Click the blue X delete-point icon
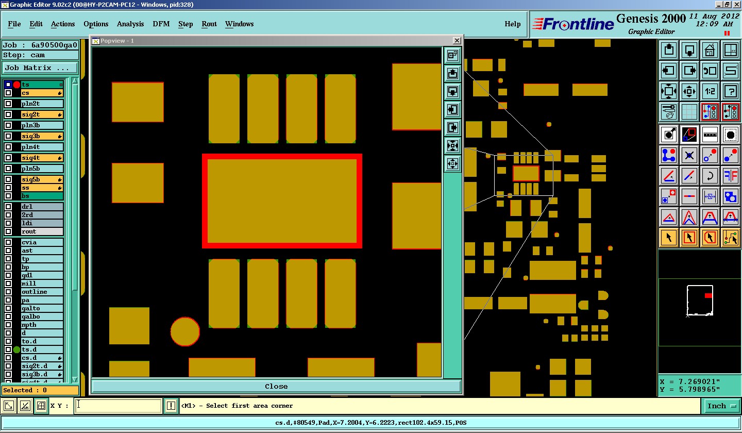This screenshot has height=433, width=742. pos(689,155)
